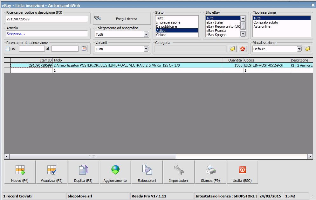316x200 pixels.
Task: Click the binoculars icon on Esegui ricerca
Action: (98, 18)
